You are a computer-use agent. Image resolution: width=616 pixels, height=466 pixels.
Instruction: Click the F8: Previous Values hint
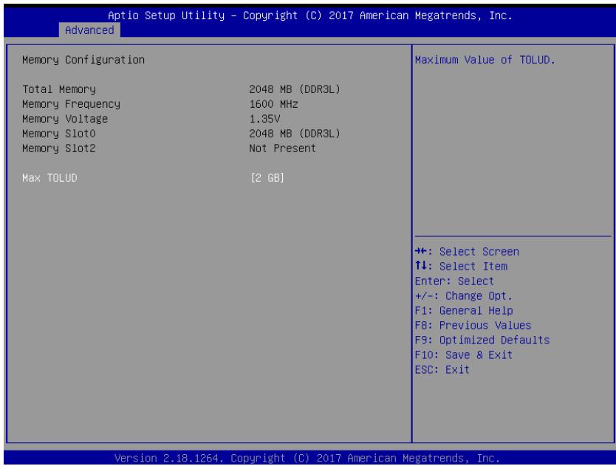[473, 326]
